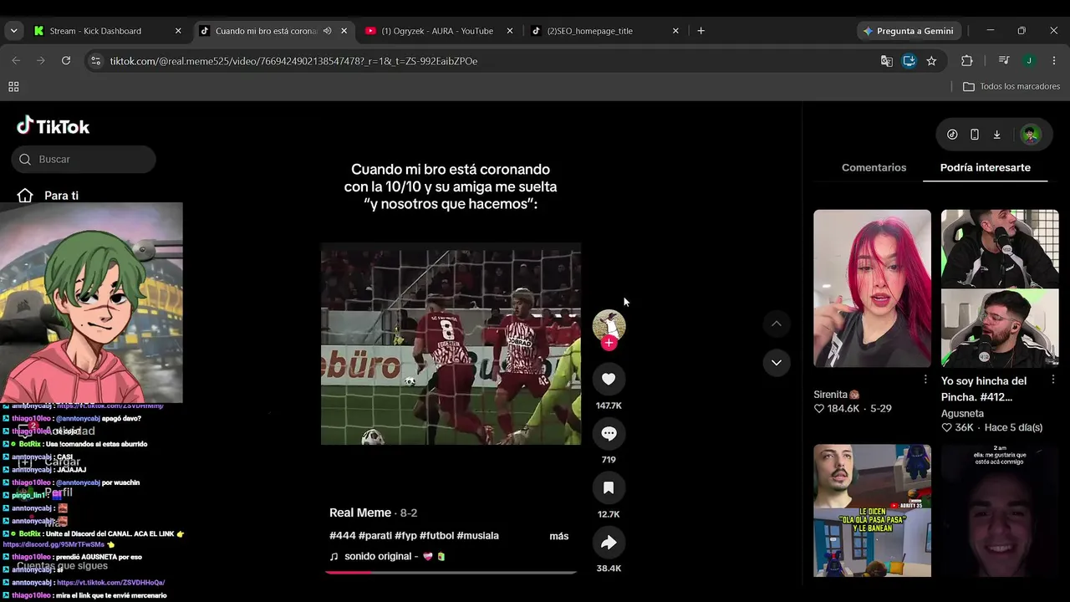Open comments with the speech bubble icon
The image size is (1070, 602).
point(609,433)
